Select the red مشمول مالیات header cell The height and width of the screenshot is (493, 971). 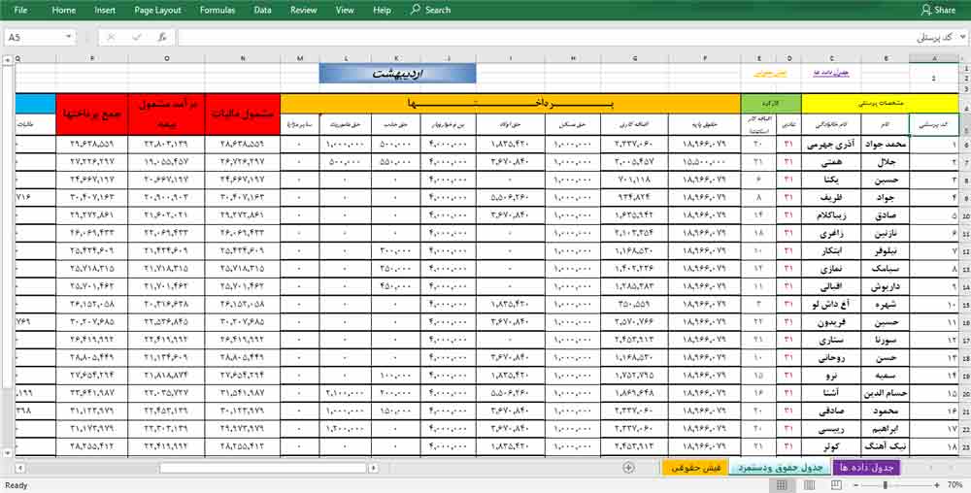[x=243, y=115]
